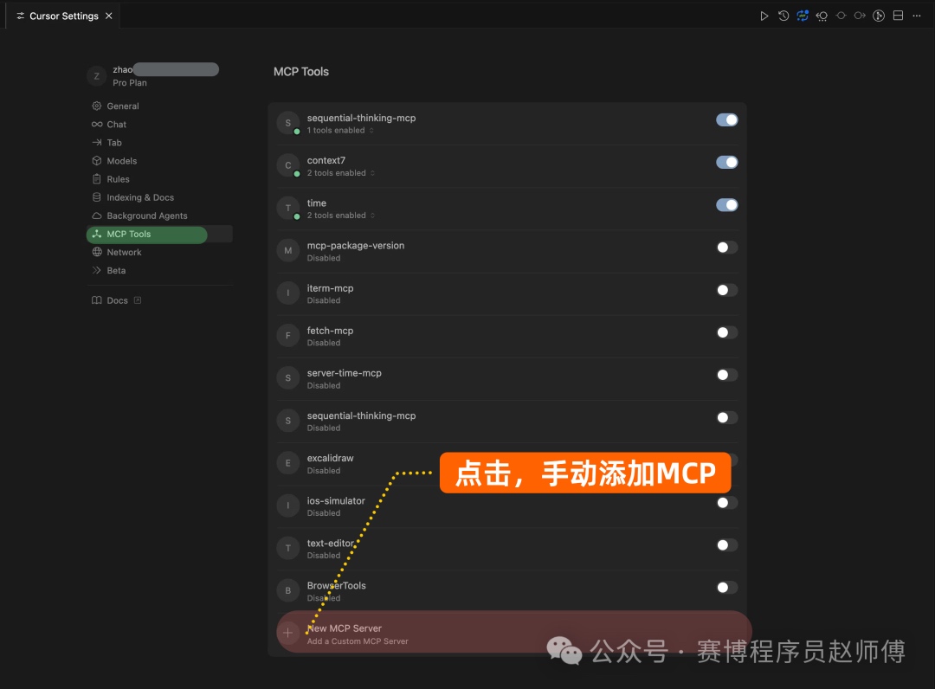Click the I avatar of ios-simulator

[x=288, y=505]
